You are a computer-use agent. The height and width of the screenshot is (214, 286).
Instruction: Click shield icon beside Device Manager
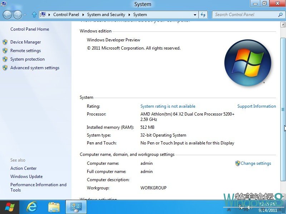point(5,42)
